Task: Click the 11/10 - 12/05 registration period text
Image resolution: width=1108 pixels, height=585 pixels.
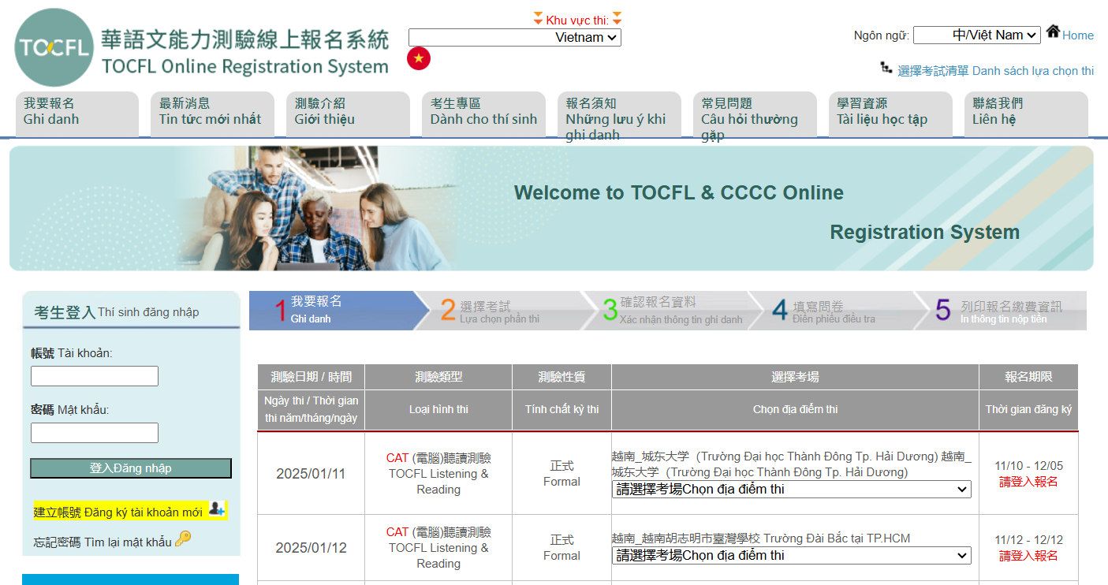Action: point(1028,466)
